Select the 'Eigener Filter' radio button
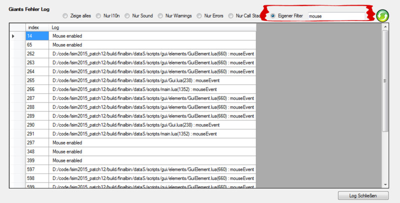The height and width of the screenshot is (203, 400). pos(273,16)
